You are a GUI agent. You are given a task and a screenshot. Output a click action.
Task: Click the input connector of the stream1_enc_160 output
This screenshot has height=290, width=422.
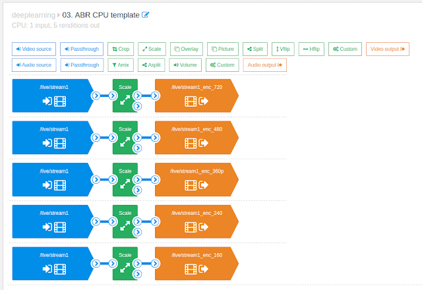coord(155,262)
